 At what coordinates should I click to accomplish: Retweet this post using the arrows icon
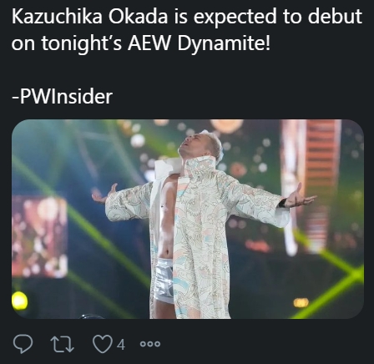click(x=63, y=344)
